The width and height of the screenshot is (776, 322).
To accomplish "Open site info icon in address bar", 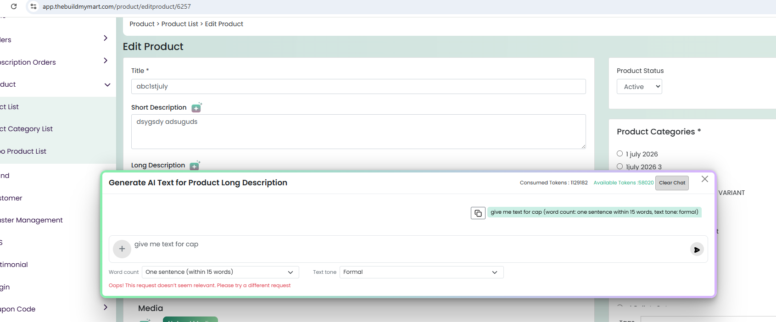I will pyautogui.click(x=33, y=6).
